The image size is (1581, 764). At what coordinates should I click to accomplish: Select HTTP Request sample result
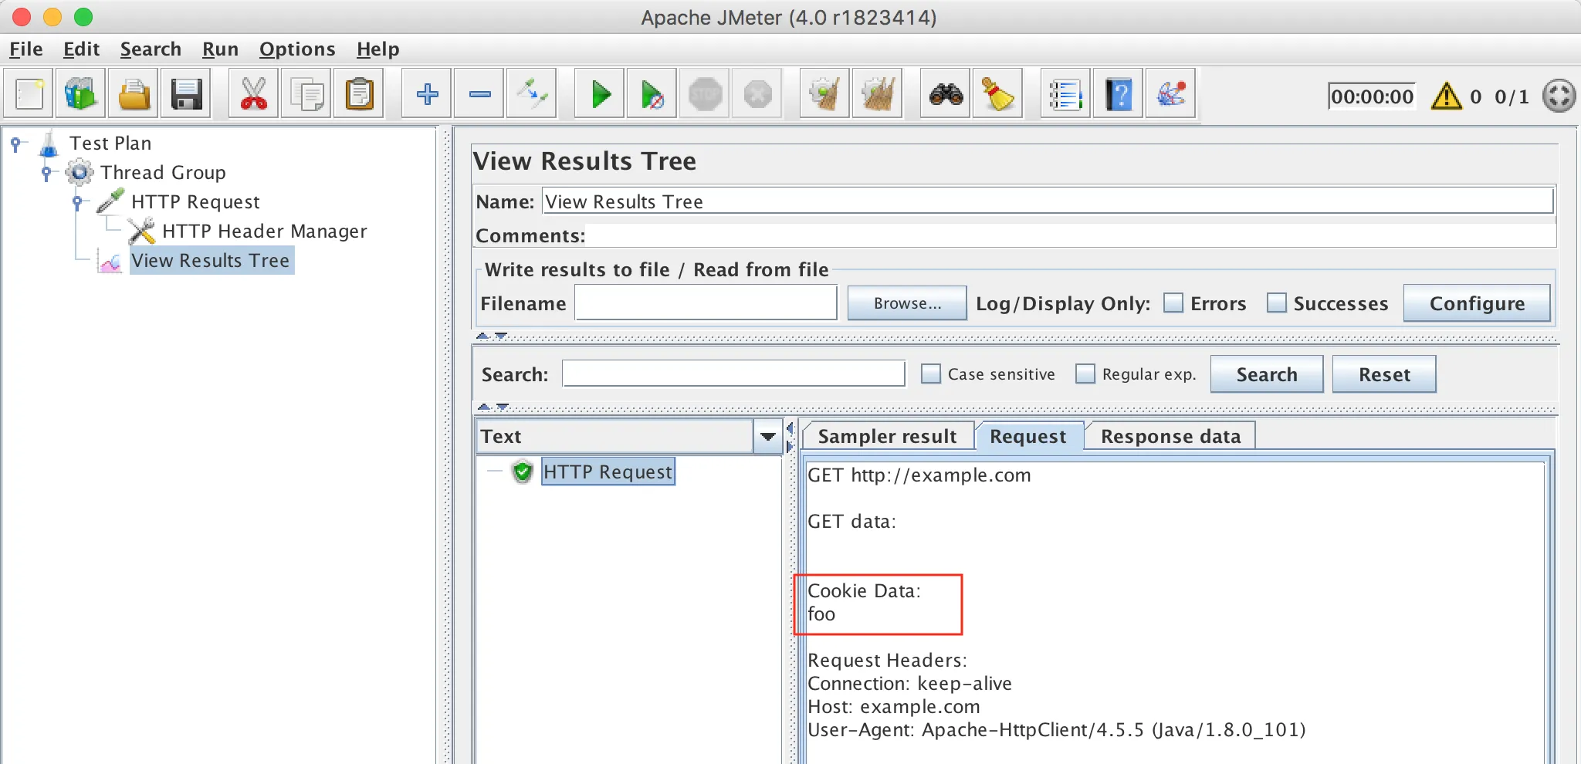tap(608, 472)
